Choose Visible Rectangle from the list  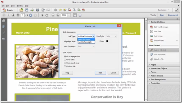click(x=86, y=39)
